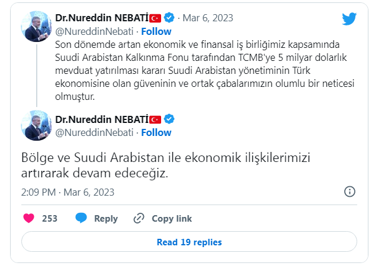Click the Reply text label
This screenshot has width=372, height=266.
coord(106,218)
